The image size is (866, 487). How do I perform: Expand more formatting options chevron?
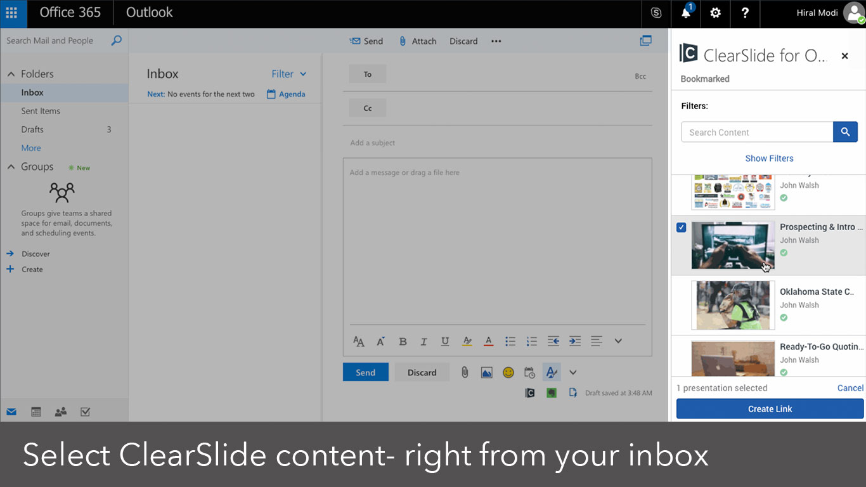pos(618,341)
